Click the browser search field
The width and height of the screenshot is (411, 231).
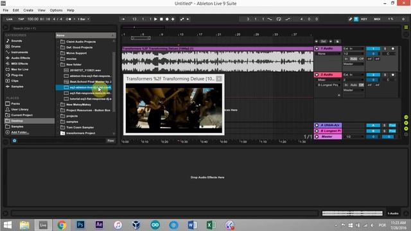pos(63,28)
